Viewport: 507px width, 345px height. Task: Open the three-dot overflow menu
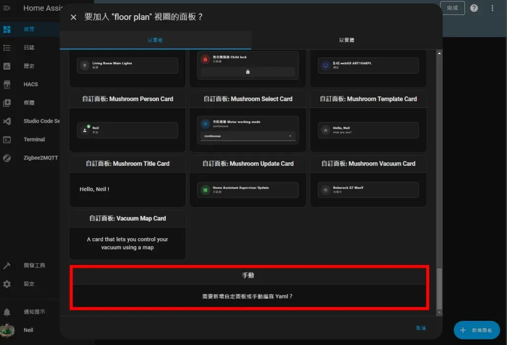click(x=492, y=8)
